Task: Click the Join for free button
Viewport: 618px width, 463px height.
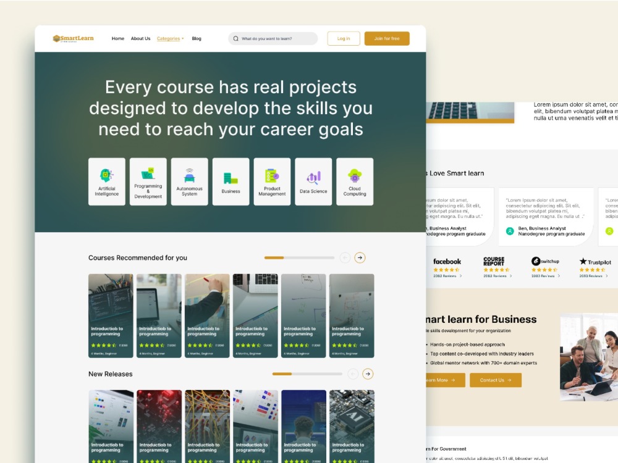Action: [x=387, y=38]
